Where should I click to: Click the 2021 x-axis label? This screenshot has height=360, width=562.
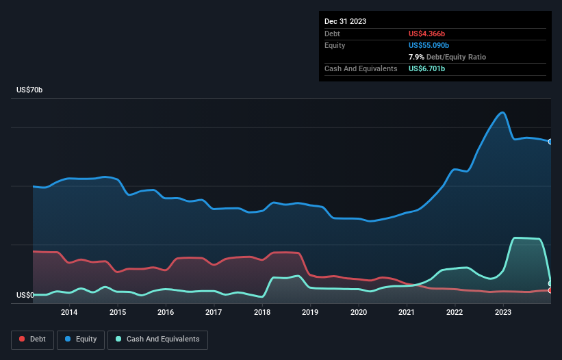(x=407, y=312)
